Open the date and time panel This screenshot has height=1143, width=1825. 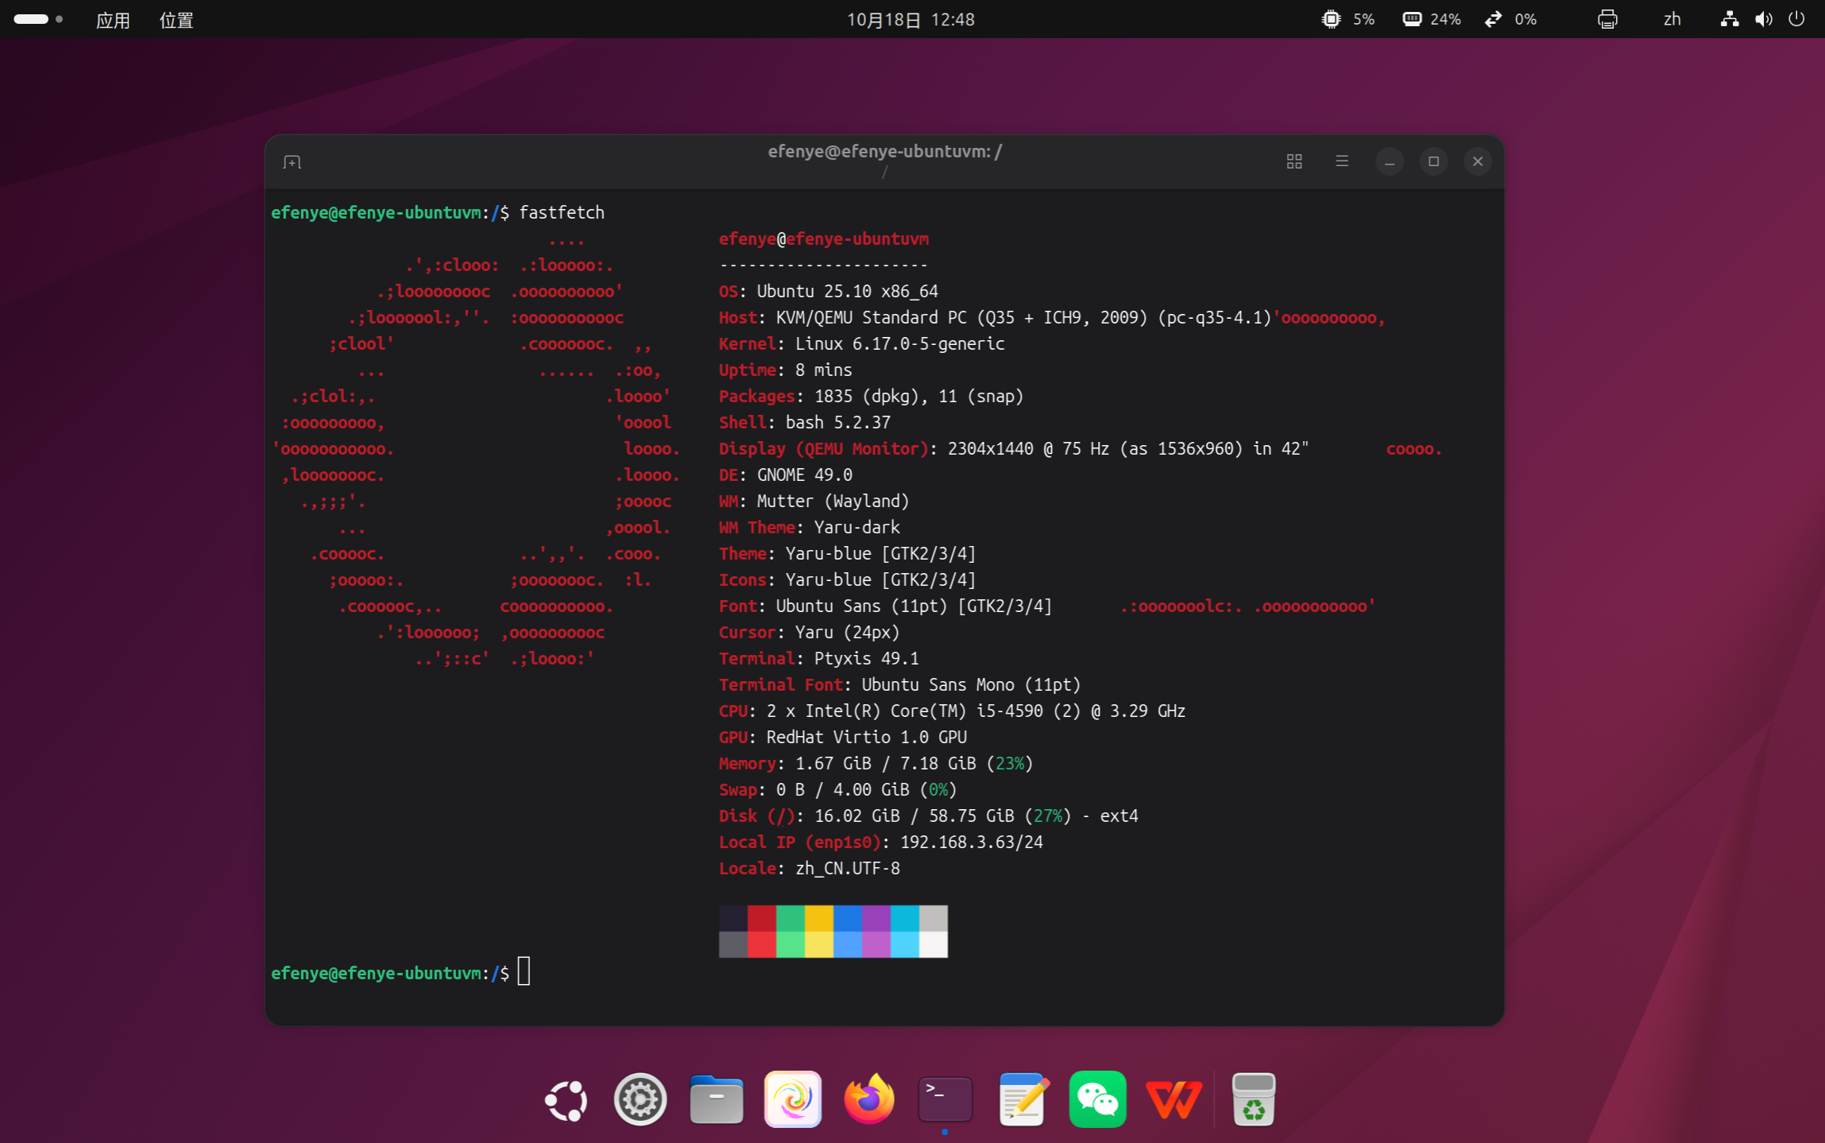click(x=911, y=20)
